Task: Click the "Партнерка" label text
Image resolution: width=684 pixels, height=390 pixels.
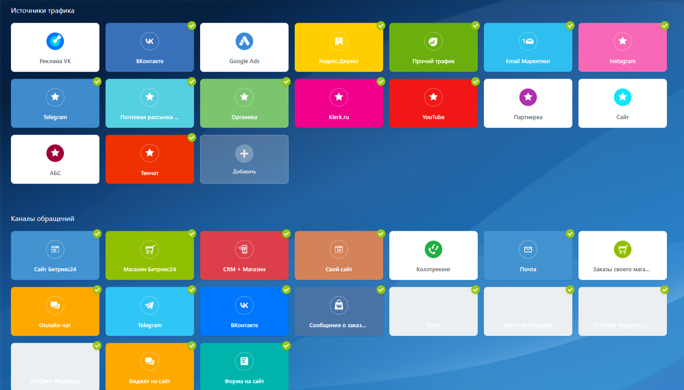Action: [x=528, y=117]
